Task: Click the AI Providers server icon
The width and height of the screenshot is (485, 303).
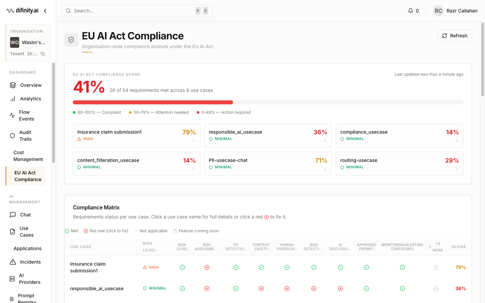Action: [x=12, y=279]
